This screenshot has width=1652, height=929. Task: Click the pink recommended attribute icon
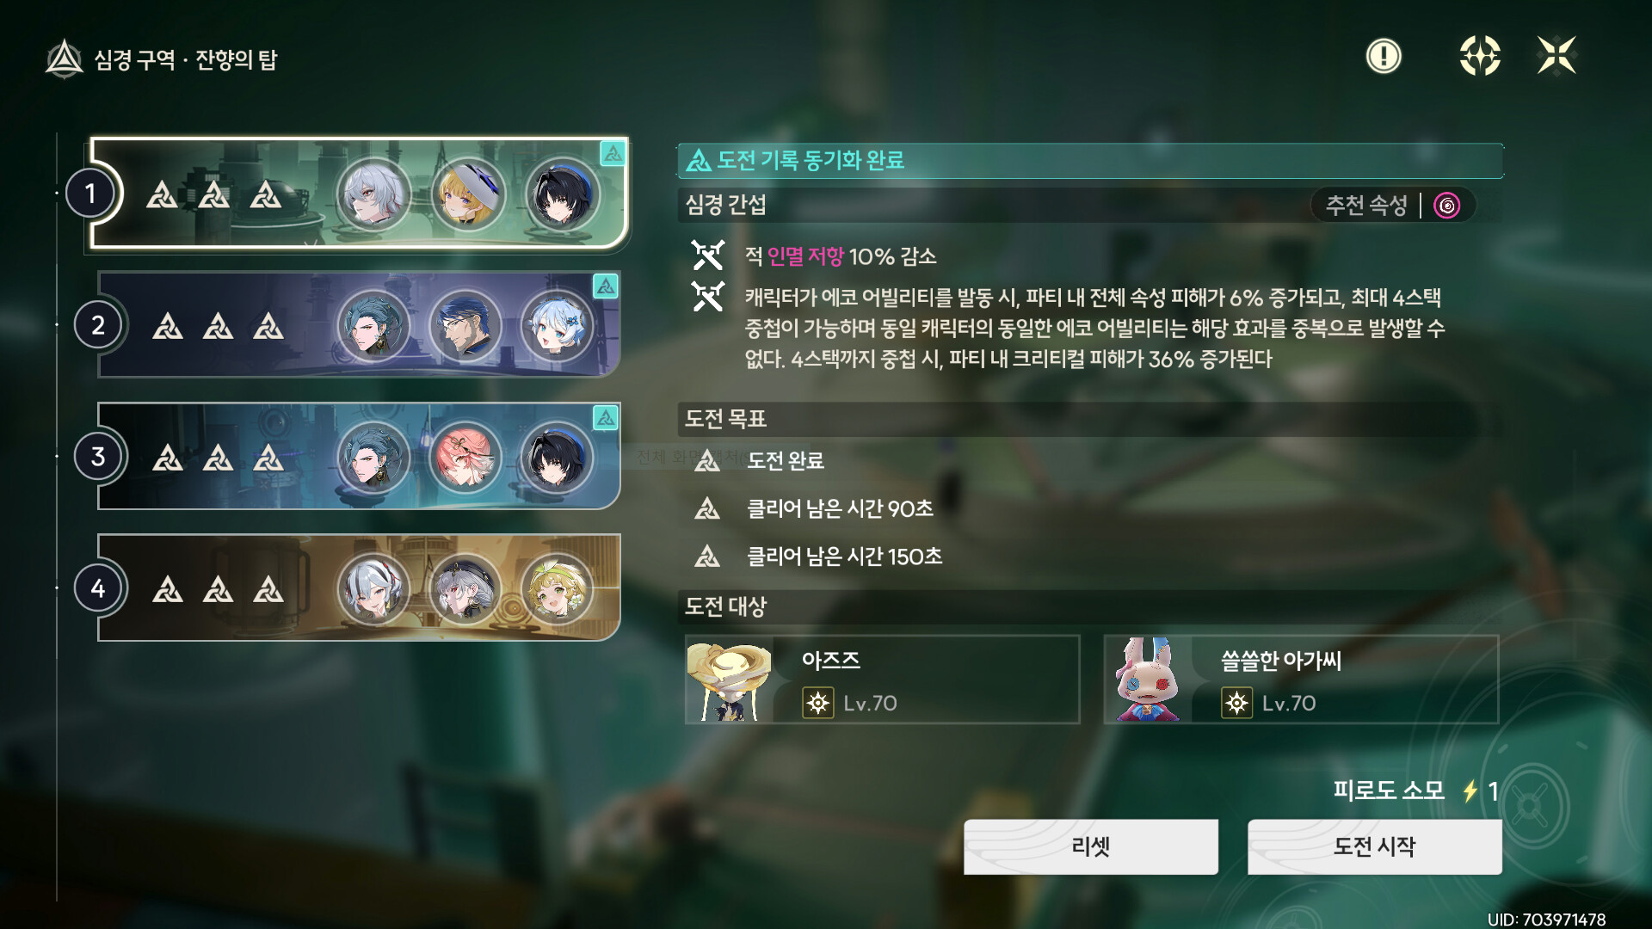pyautogui.click(x=1447, y=206)
